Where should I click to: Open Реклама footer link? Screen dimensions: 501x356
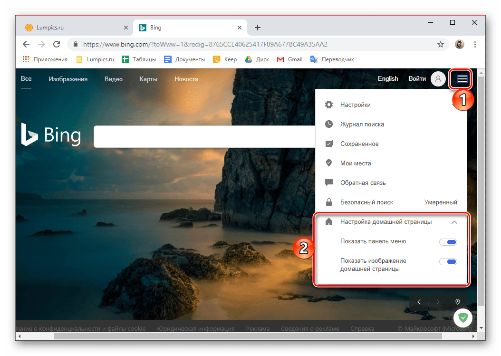(x=258, y=328)
